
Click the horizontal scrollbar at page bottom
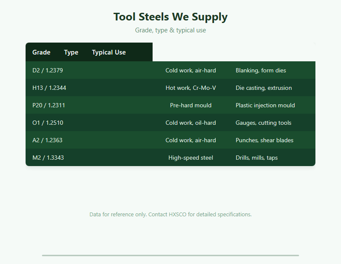click(170, 255)
